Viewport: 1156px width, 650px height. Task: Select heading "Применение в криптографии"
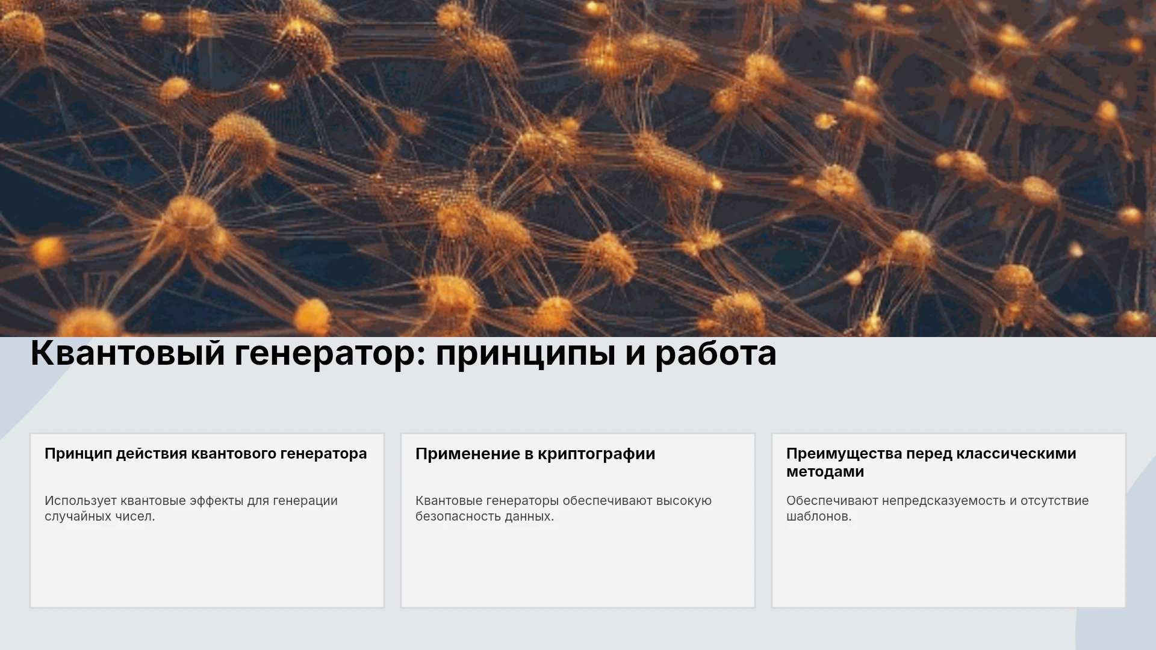[x=535, y=454]
